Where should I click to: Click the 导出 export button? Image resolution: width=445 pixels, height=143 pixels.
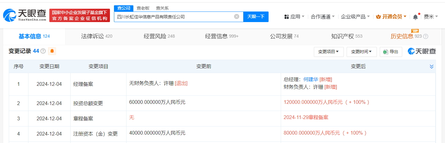click(x=391, y=52)
